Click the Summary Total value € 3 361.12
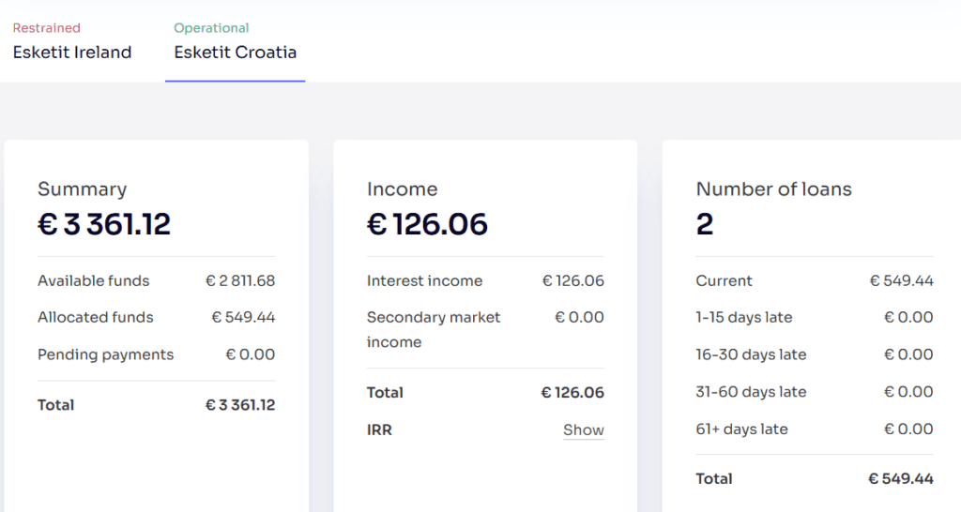 240,405
